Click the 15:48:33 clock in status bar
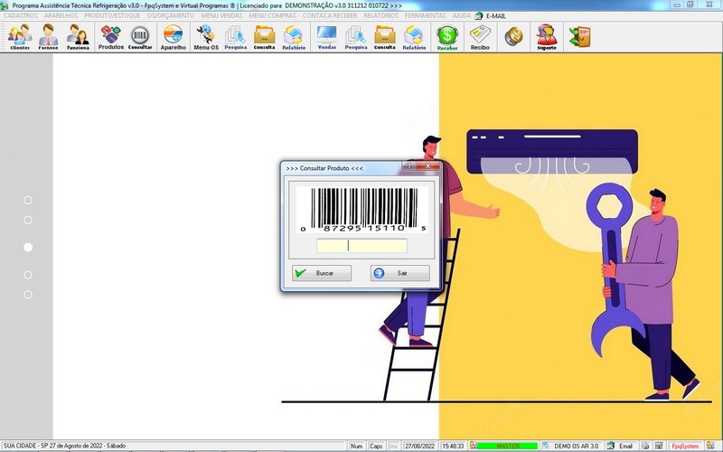 click(453, 446)
